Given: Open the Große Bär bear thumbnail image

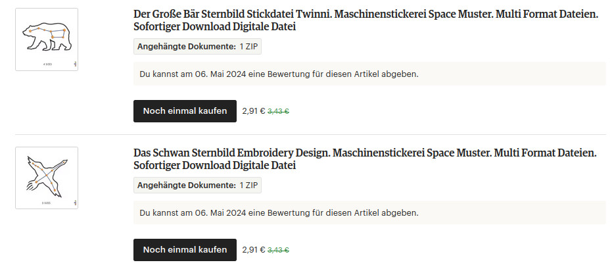Looking at the screenshot, I should pyautogui.click(x=47, y=39).
